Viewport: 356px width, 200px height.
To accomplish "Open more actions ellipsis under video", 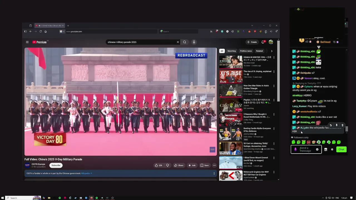I will click(214, 165).
